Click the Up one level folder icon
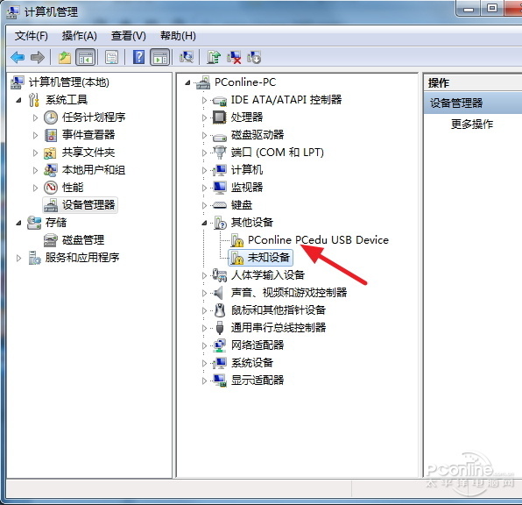522x505 pixels. (x=65, y=57)
